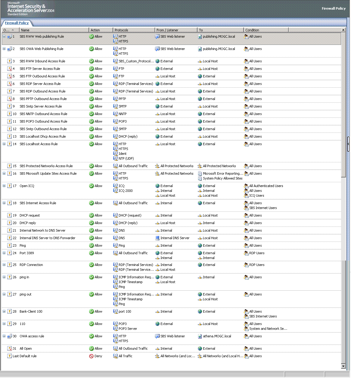
Task: Click the publishing.MOGC.local destination icon
Action: coord(200,36)
